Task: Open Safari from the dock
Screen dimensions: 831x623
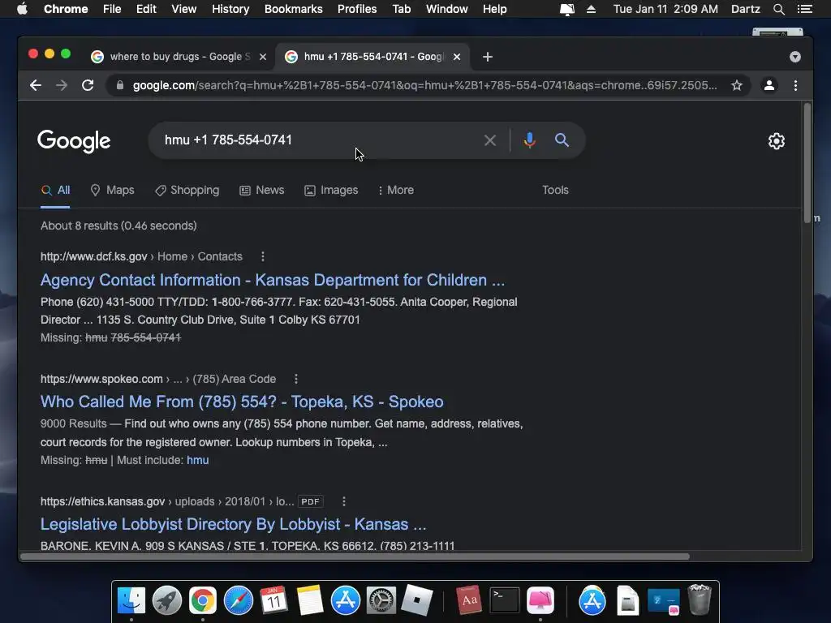Action: (x=239, y=601)
